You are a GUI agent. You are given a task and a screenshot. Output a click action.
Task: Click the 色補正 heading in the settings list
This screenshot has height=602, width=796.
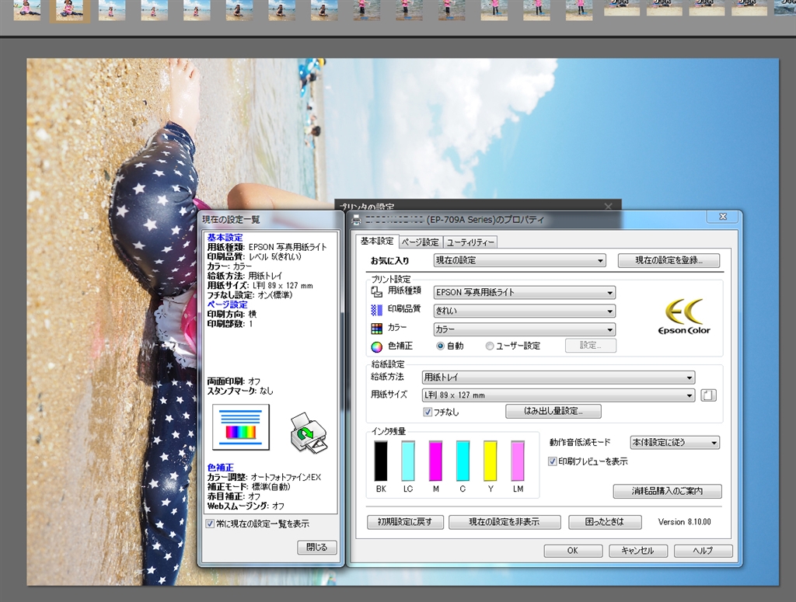pyautogui.click(x=220, y=468)
